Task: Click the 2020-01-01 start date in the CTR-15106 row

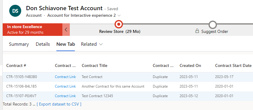Action: 224,86
